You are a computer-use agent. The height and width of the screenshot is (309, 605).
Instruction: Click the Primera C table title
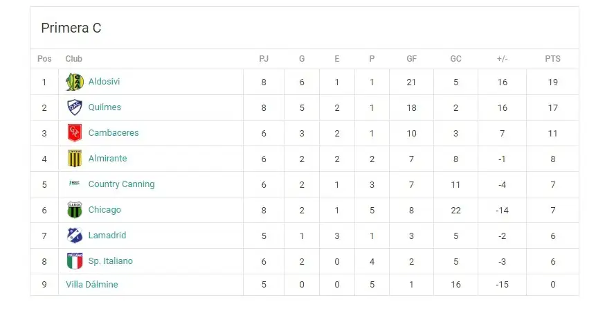point(71,28)
